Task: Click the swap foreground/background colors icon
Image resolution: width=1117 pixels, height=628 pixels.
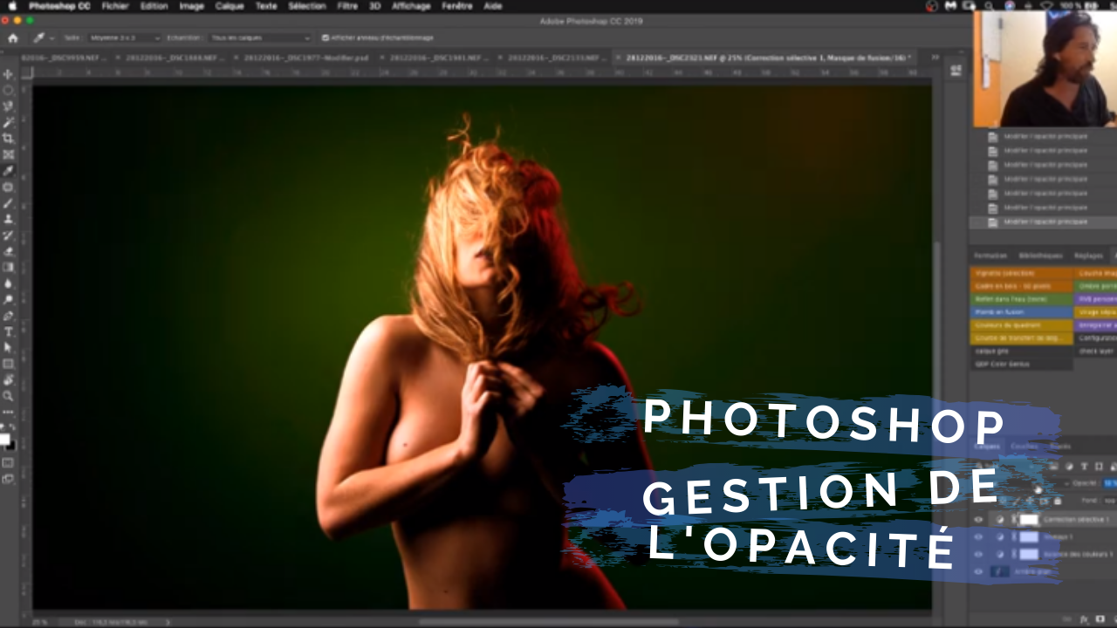Action: (x=13, y=427)
